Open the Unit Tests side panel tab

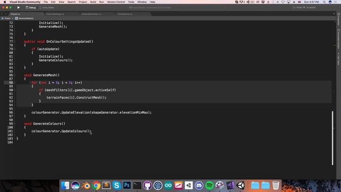pos(339,59)
